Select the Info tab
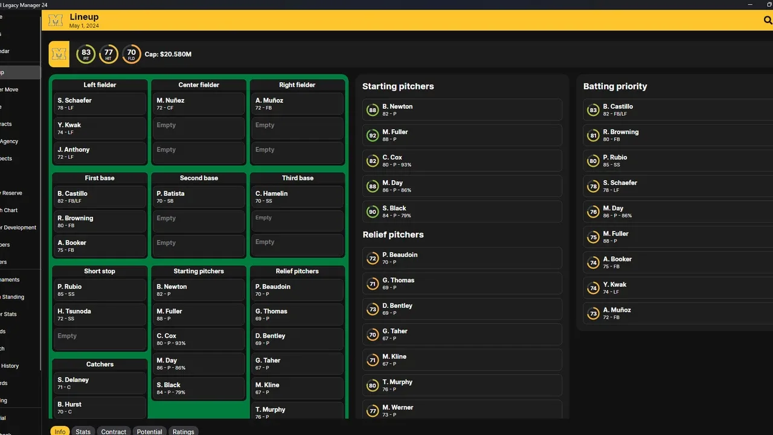 (60, 431)
